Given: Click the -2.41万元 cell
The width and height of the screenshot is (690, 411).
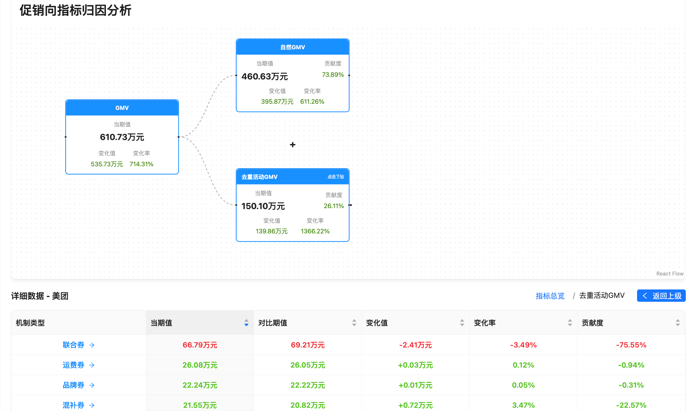Looking at the screenshot, I should pyautogui.click(x=415, y=345).
